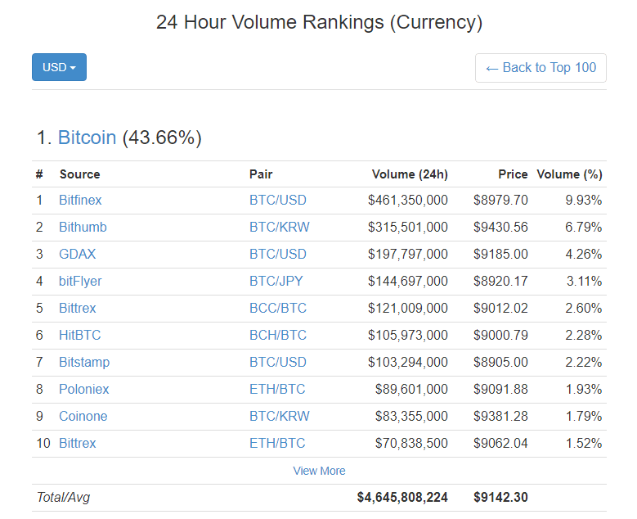637x519 pixels.
Task: Select Bitfinex's BTC/USD pair link
Action: pyautogui.click(x=278, y=200)
